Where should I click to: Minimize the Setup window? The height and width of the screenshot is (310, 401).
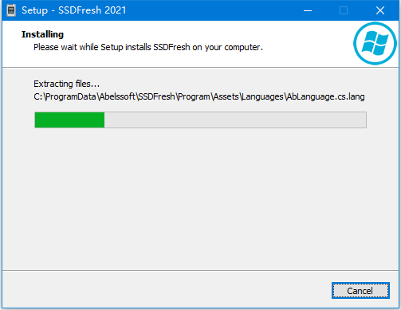308,10
